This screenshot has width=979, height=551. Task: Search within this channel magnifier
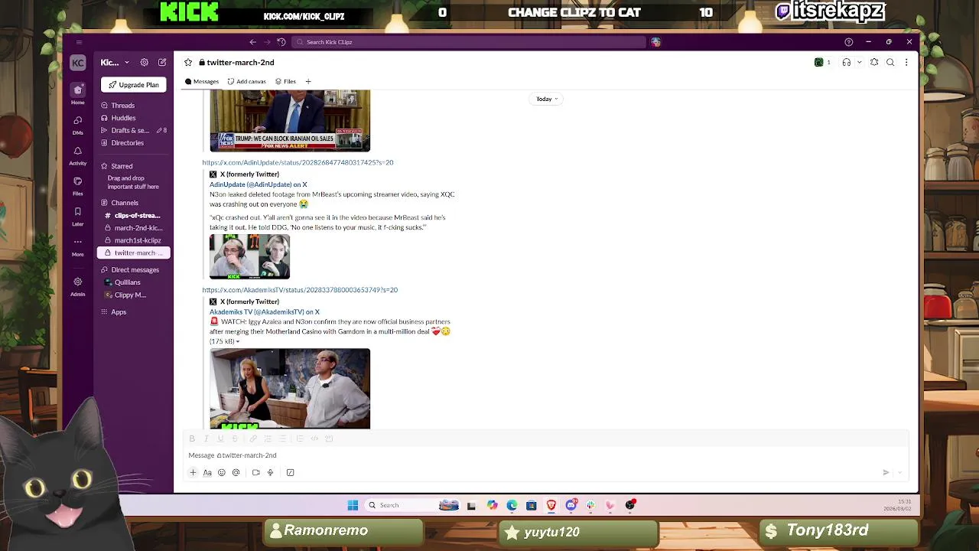click(890, 63)
